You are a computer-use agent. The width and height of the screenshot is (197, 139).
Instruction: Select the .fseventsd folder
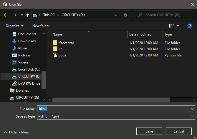tap(66, 43)
